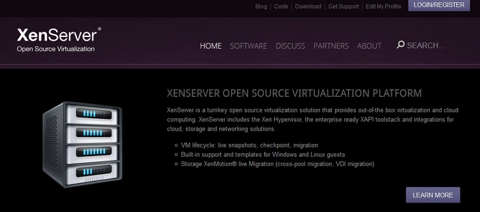
Task: Click the magnifying glass search icon
Action: tap(401, 45)
